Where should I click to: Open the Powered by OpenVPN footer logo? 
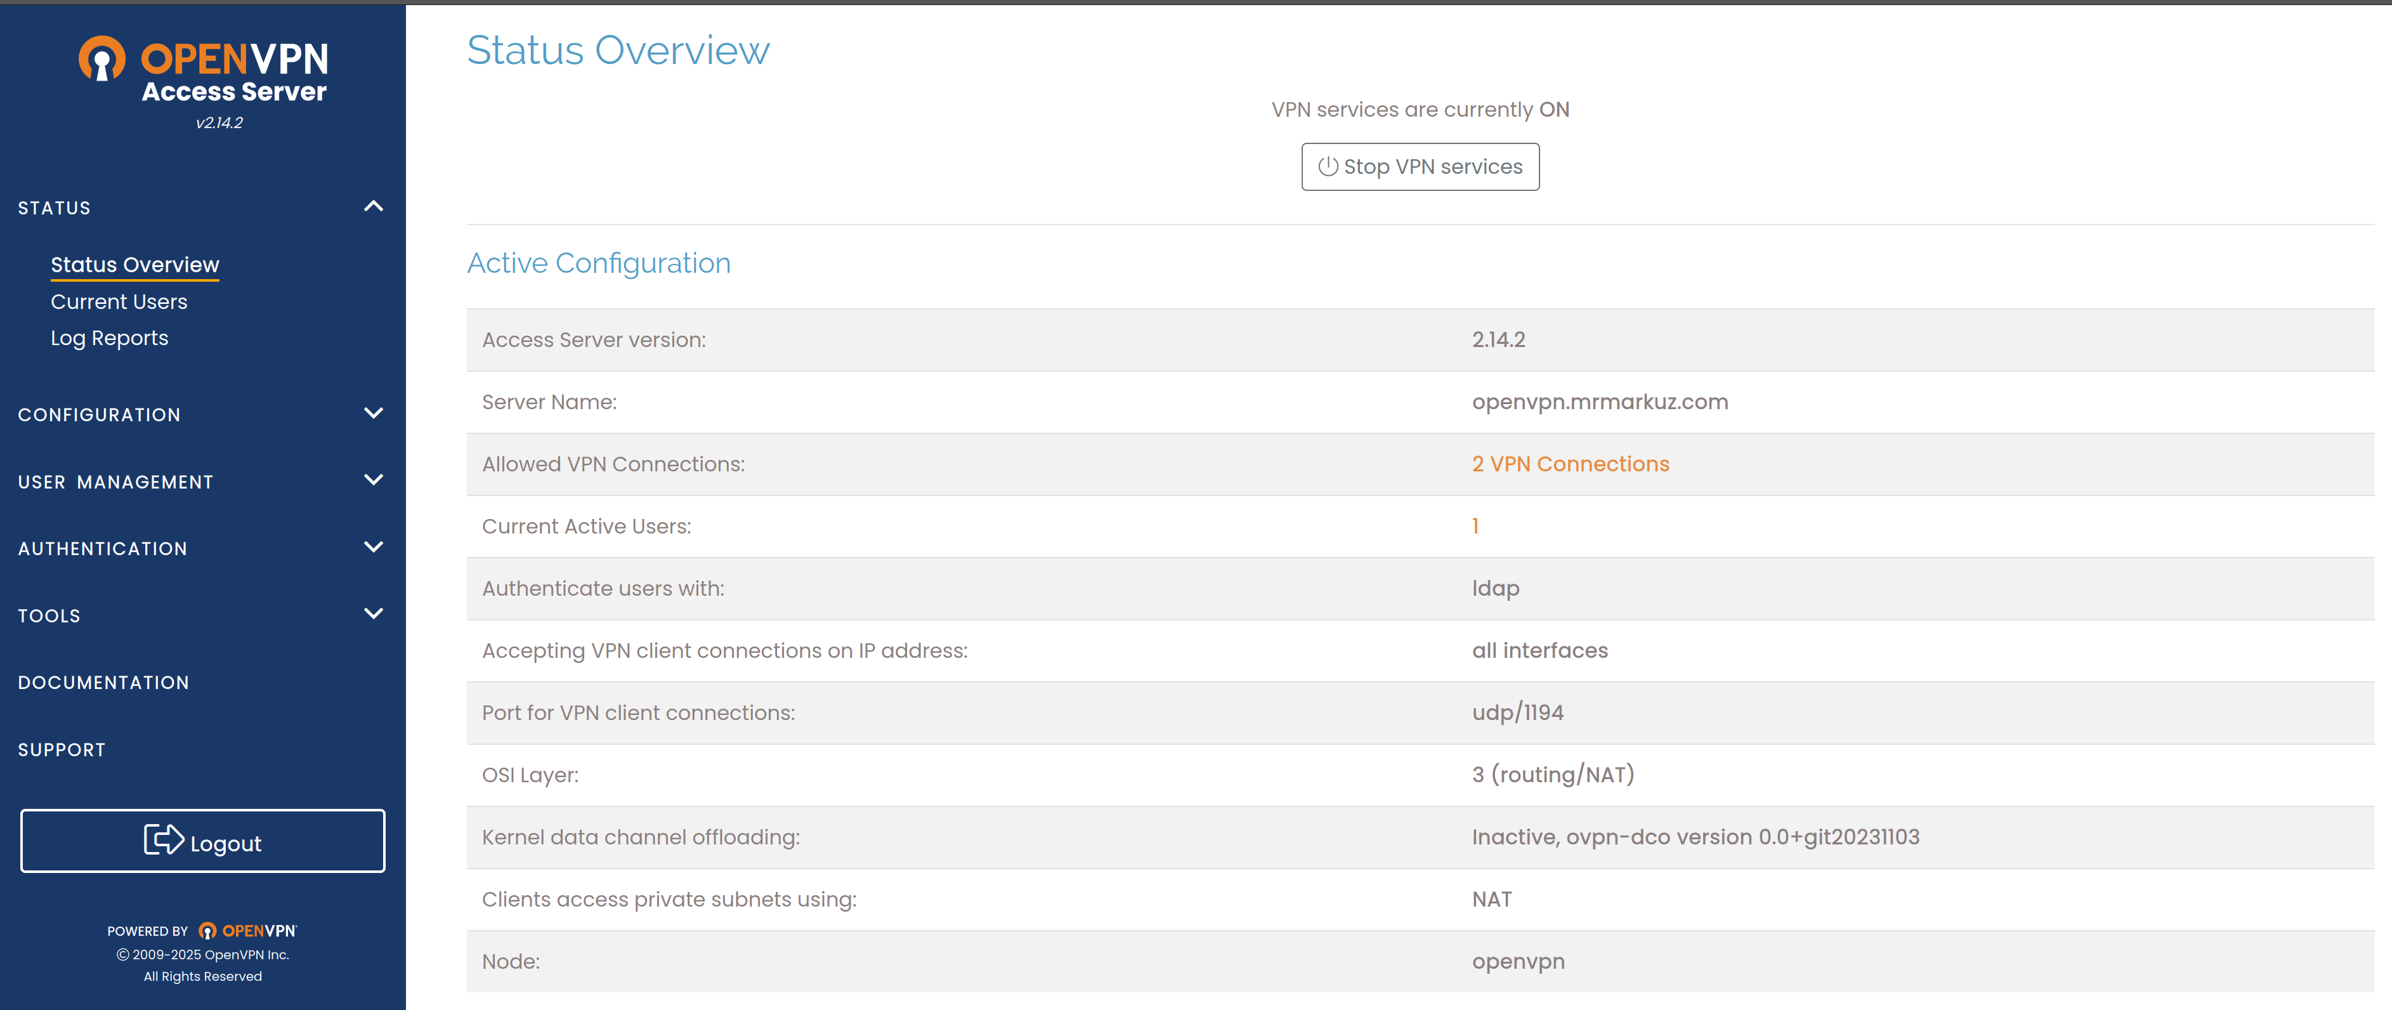coord(248,930)
